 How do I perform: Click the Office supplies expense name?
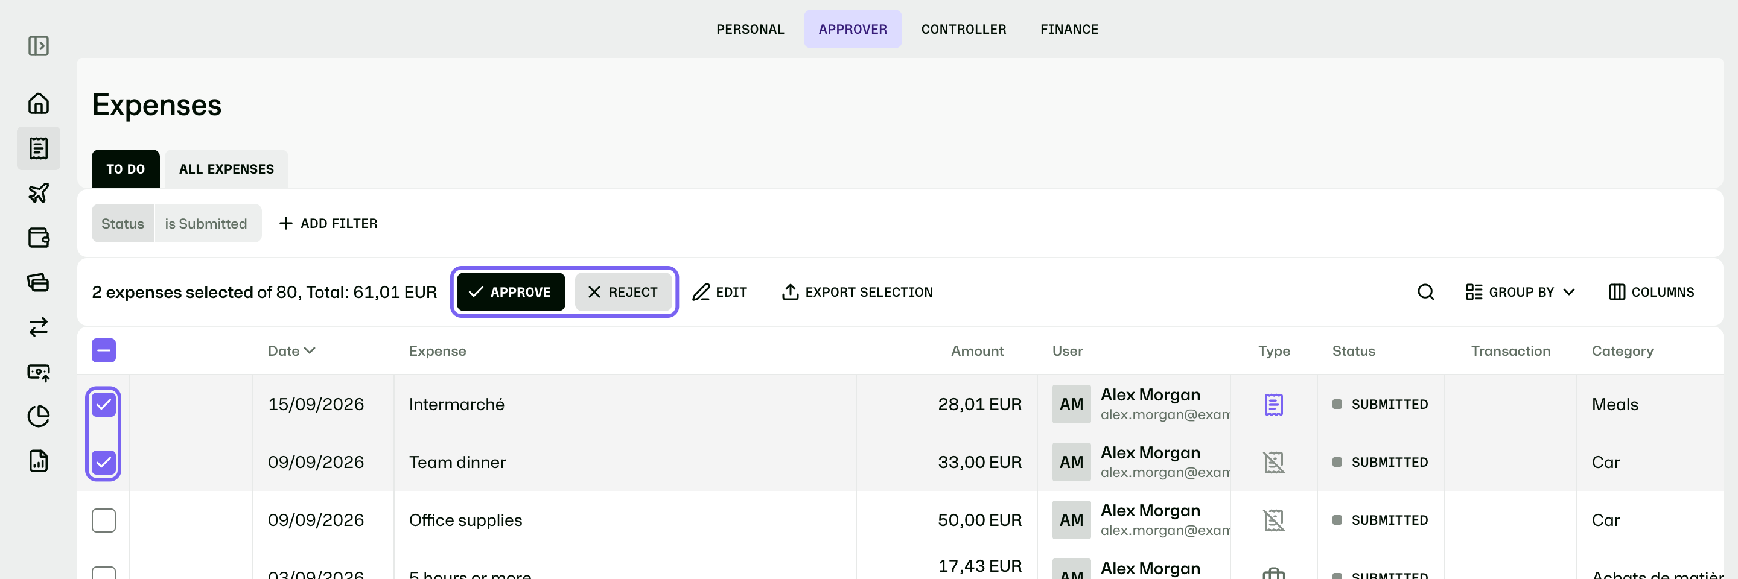465,520
